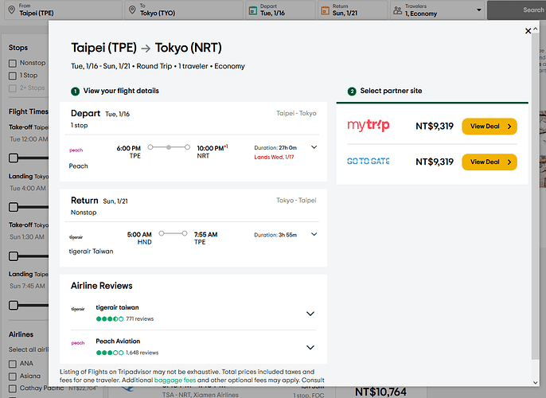This screenshot has height=398, width=546.
Task: Click Gotogate price NT$9,319
Action: click(435, 162)
